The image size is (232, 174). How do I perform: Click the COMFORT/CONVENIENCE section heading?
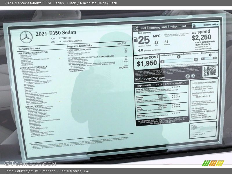coord(34,68)
